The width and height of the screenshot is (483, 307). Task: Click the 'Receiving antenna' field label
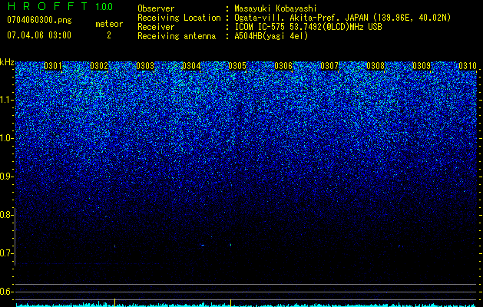(177, 36)
